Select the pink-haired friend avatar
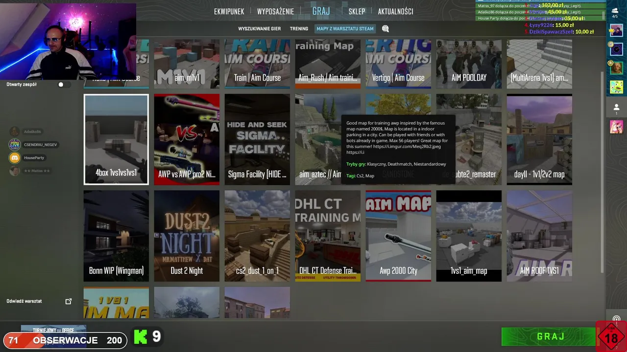The height and width of the screenshot is (352, 627). (616, 127)
